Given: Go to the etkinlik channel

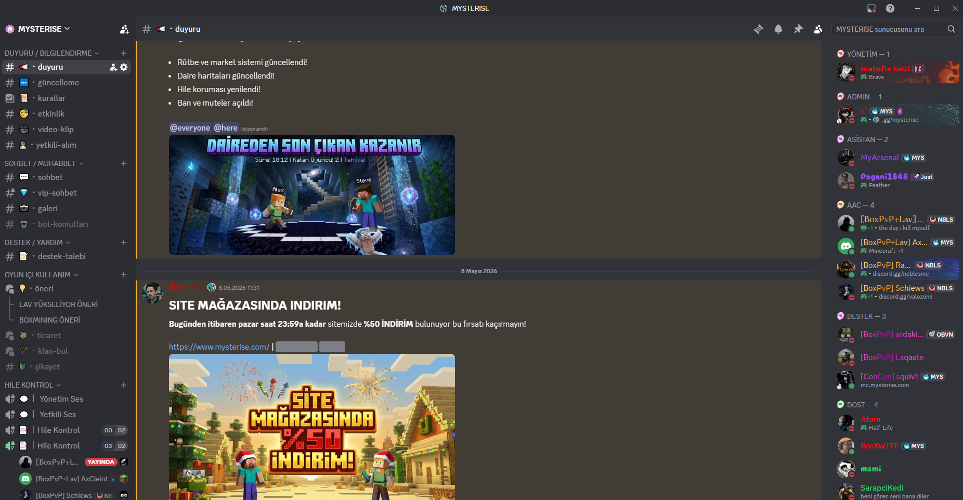Looking at the screenshot, I should (68, 114).
